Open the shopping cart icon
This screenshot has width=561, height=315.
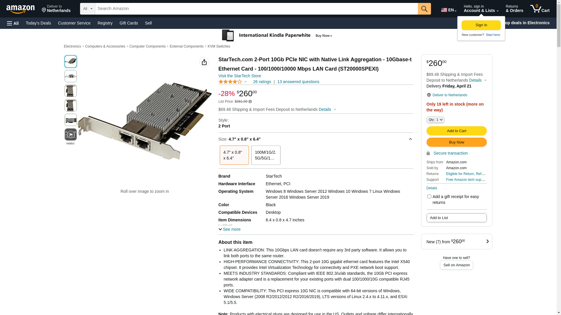(x=540, y=9)
